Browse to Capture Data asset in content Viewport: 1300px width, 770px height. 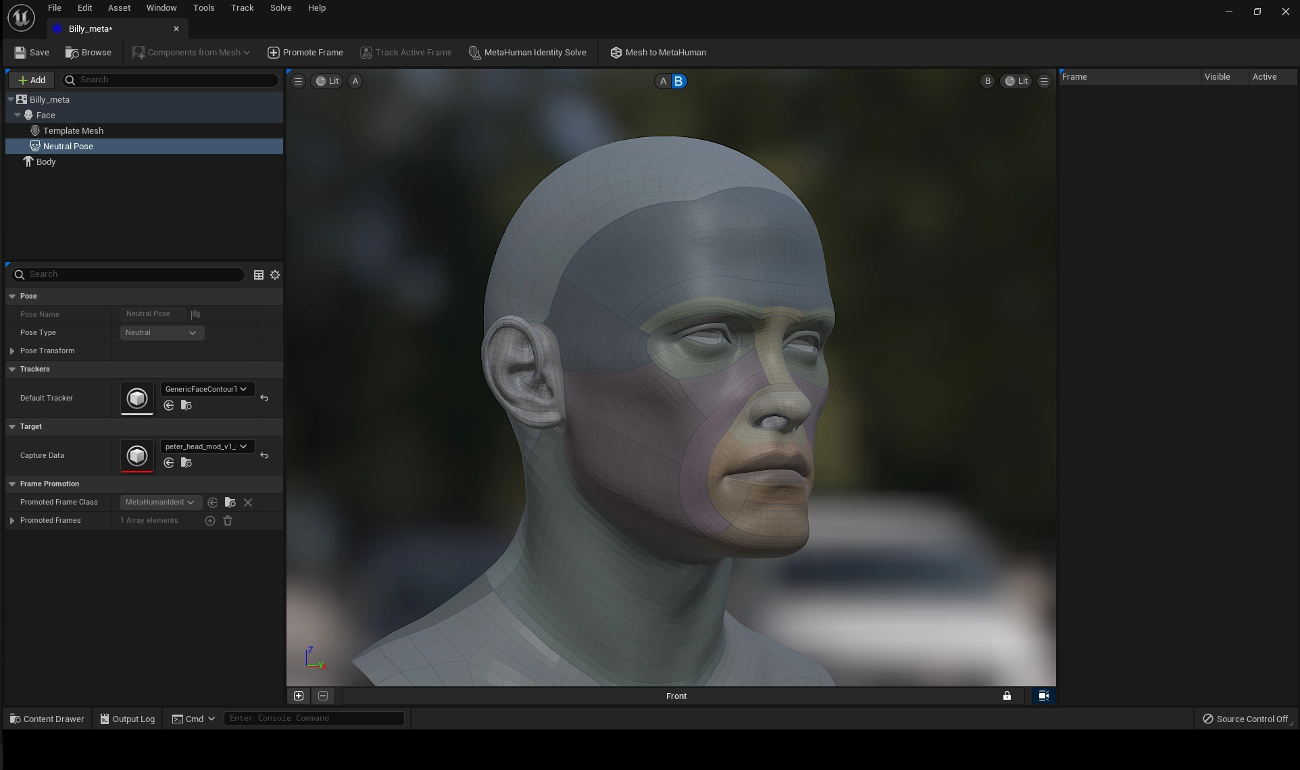[186, 463]
